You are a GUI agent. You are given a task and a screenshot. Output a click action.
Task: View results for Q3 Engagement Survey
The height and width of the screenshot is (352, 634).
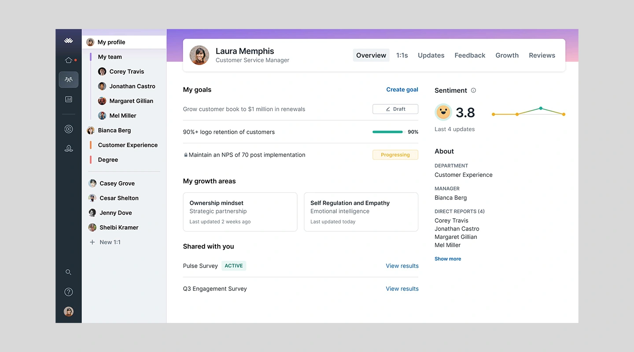coord(402,289)
